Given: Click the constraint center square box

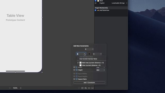Looking at the screenshot, I should [89, 54].
